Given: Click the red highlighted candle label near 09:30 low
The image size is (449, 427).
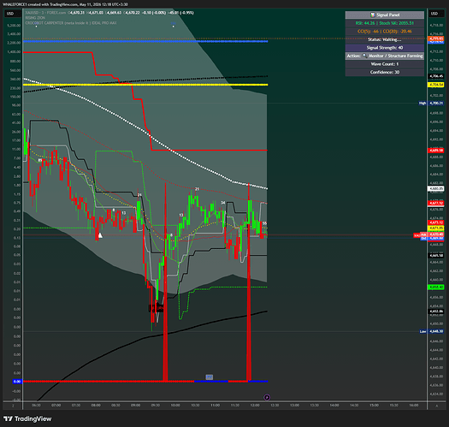Looking at the screenshot, I should click(157, 308).
